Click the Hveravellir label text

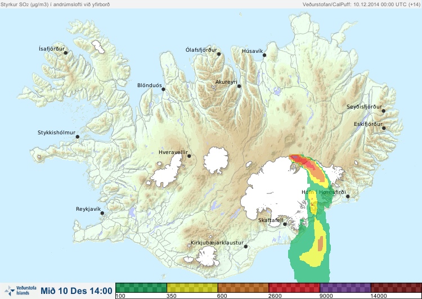tap(173, 152)
